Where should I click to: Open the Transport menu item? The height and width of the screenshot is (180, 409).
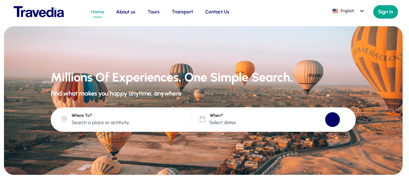click(182, 12)
